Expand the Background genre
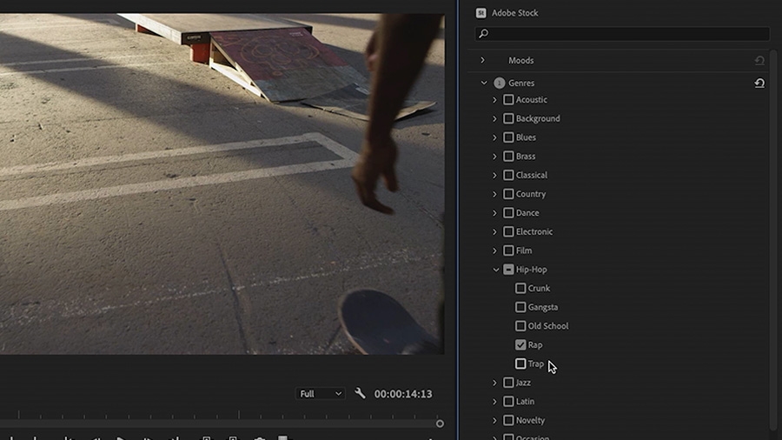Screen dimensions: 782x440 (x=494, y=119)
